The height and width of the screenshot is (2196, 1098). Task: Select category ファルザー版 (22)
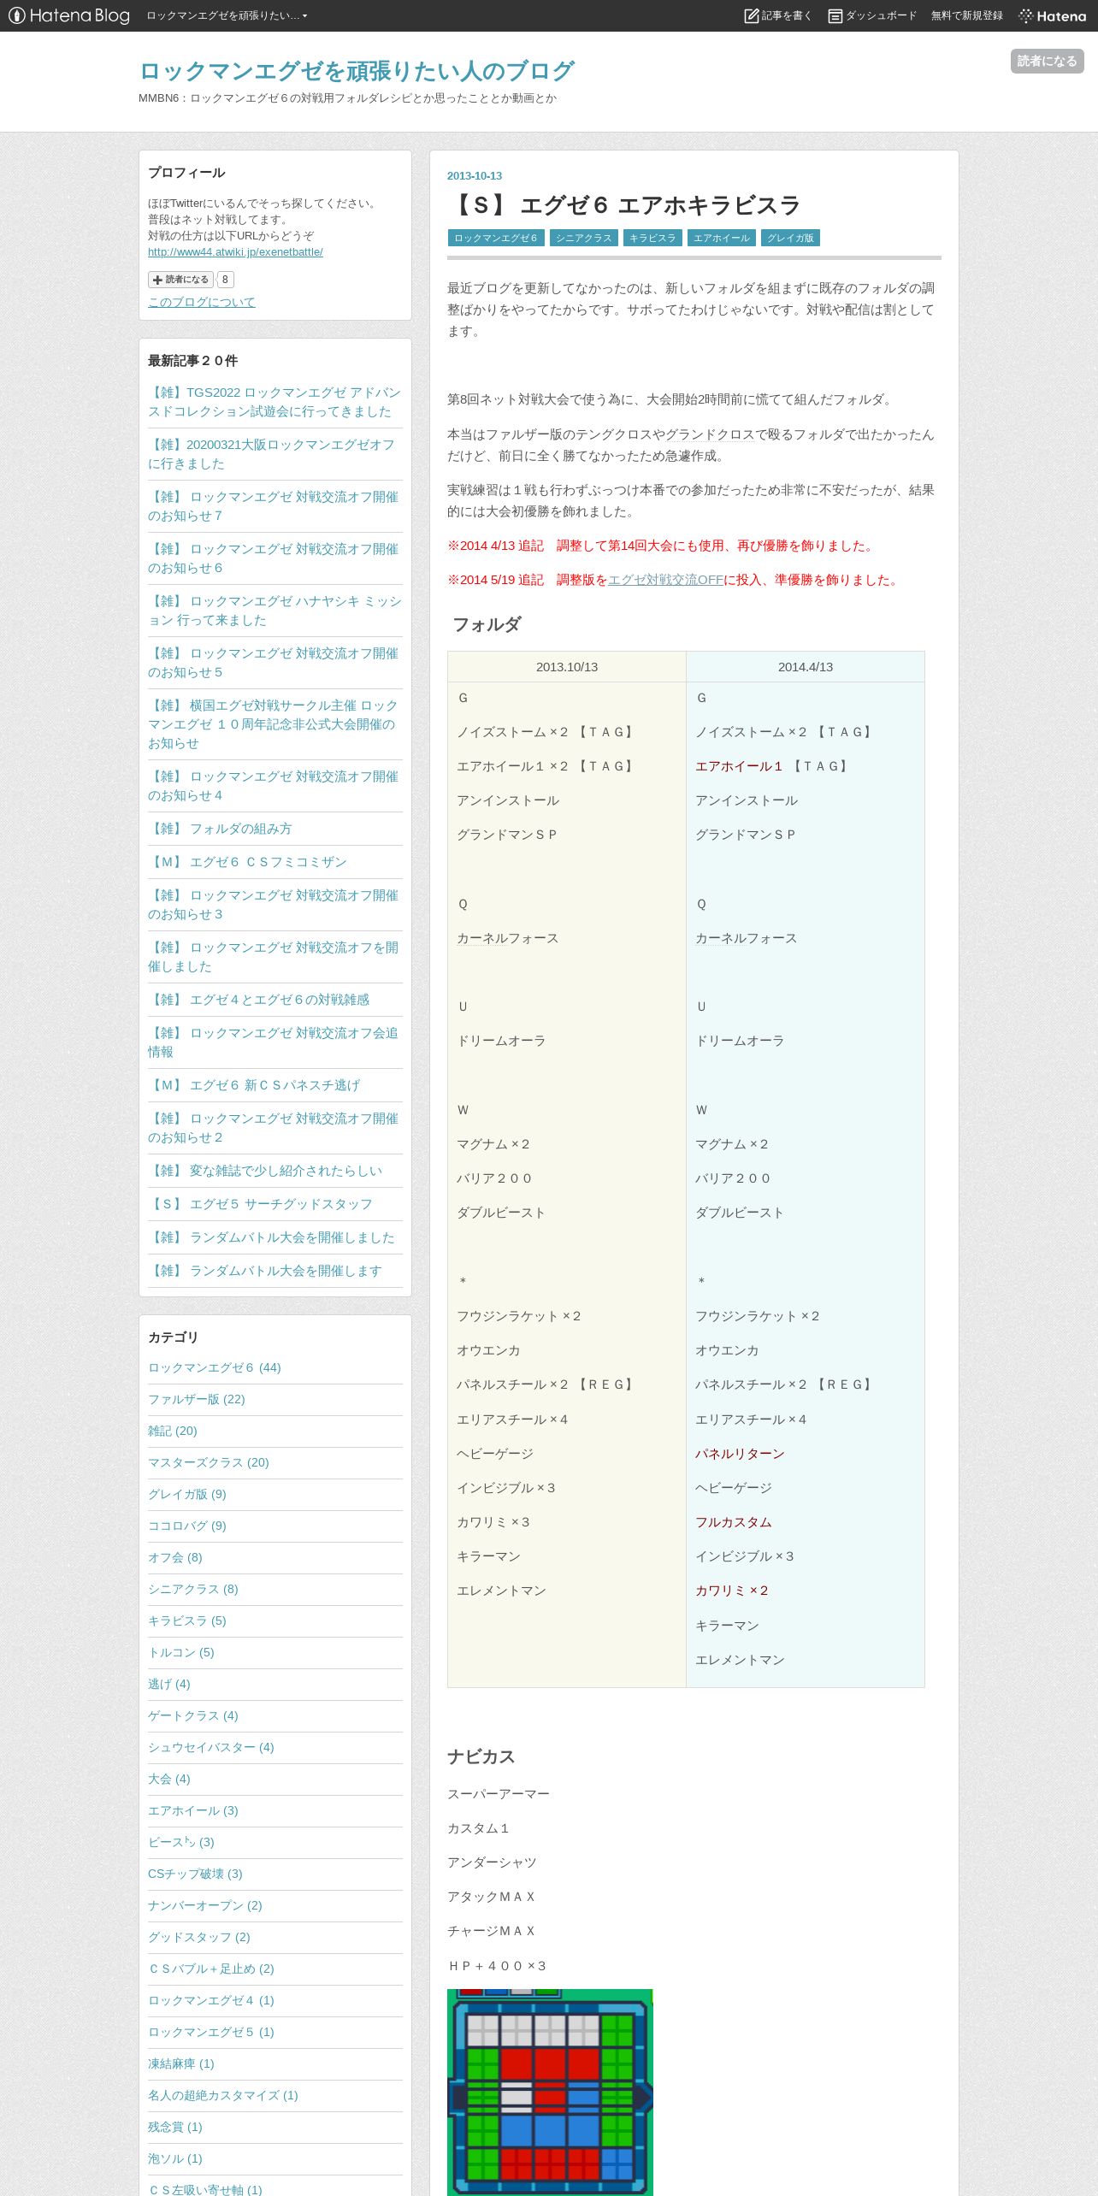pyautogui.click(x=197, y=1399)
